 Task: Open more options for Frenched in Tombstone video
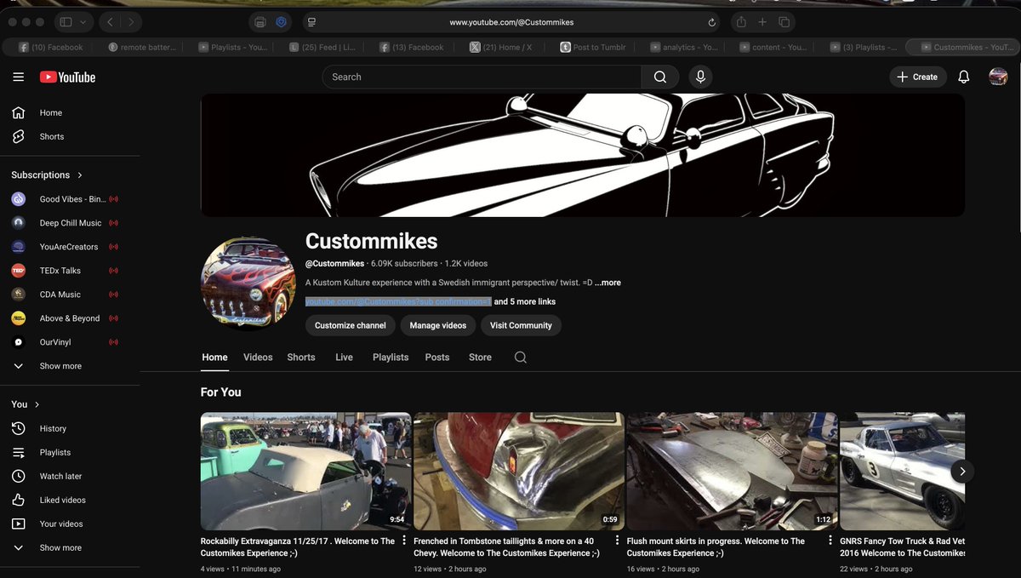click(617, 541)
